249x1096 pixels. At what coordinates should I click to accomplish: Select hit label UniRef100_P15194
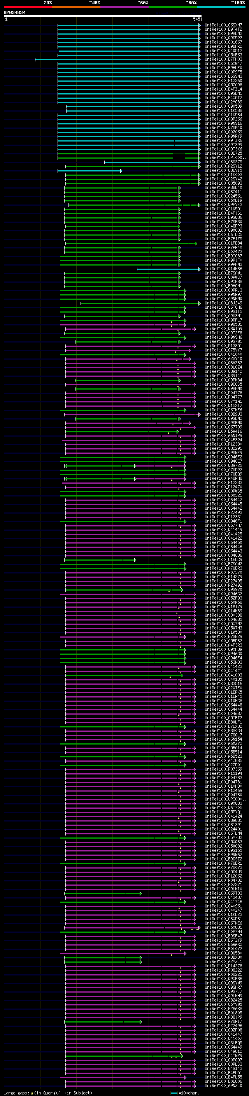pyautogui.click(x=223, y=773)
